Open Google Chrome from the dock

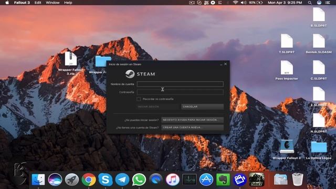[x=89, y=180]
